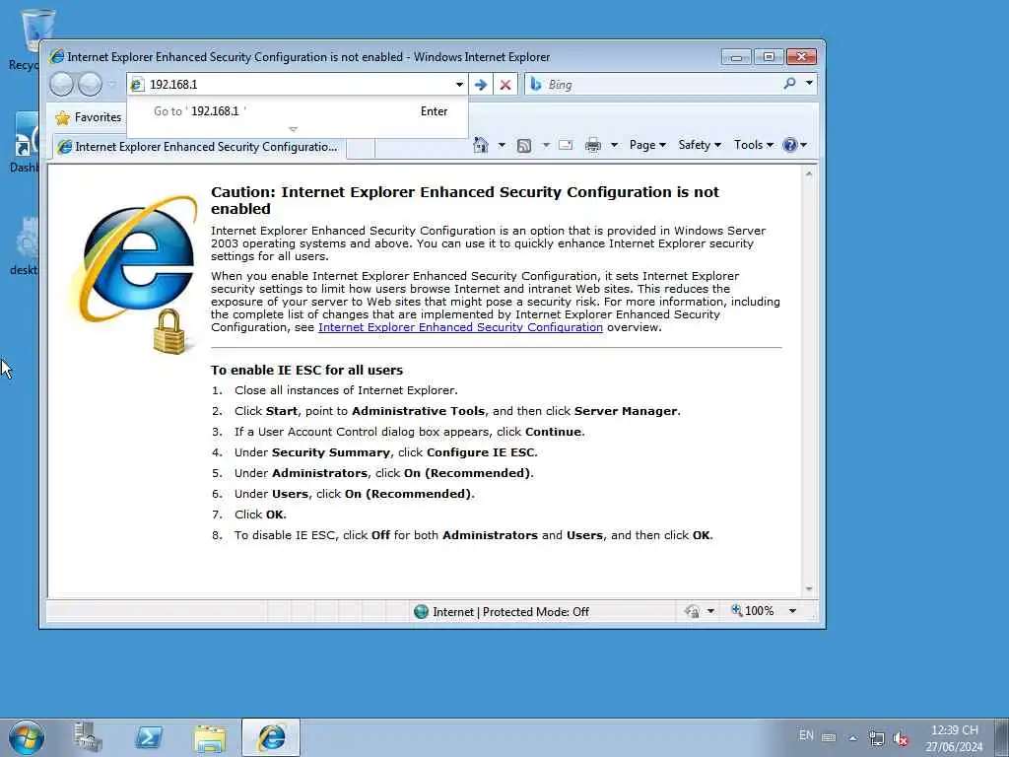
Task: Click the network tray icon
Action: point(876,737)
